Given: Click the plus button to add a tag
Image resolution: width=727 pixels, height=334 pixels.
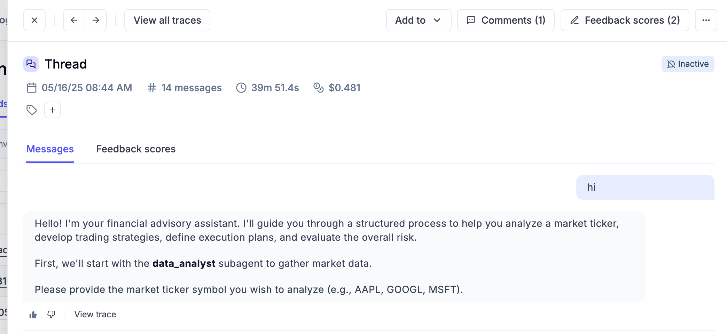Looking at the screenshot, I should pos(53,110).
